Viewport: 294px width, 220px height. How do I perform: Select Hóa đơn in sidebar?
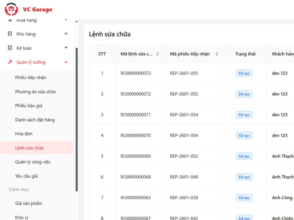pos(24,134)
